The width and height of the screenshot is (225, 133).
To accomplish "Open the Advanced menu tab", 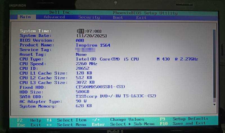I will coord(54,17).
